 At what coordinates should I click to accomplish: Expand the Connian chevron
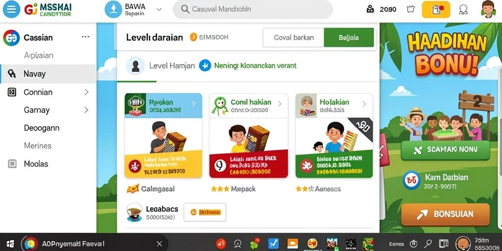tap(86, 92)
